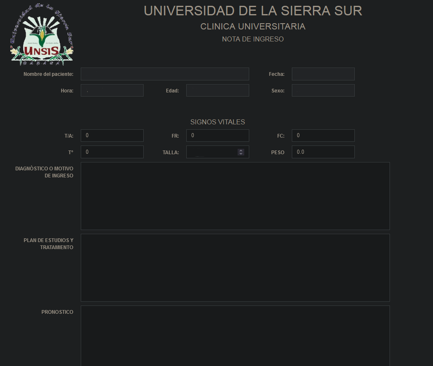
Task: Select the FR input field
Action: pos(218,136)
